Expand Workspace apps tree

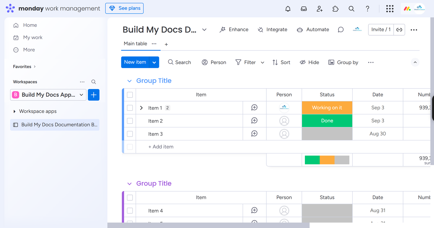coord(14,111)
